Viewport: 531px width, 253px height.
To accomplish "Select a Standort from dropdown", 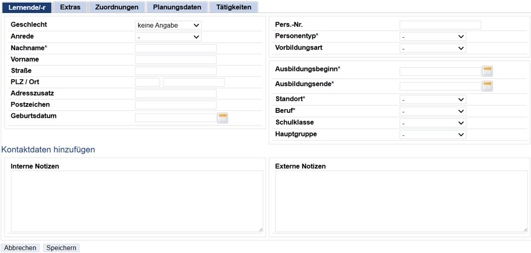I will click(432, 100).
